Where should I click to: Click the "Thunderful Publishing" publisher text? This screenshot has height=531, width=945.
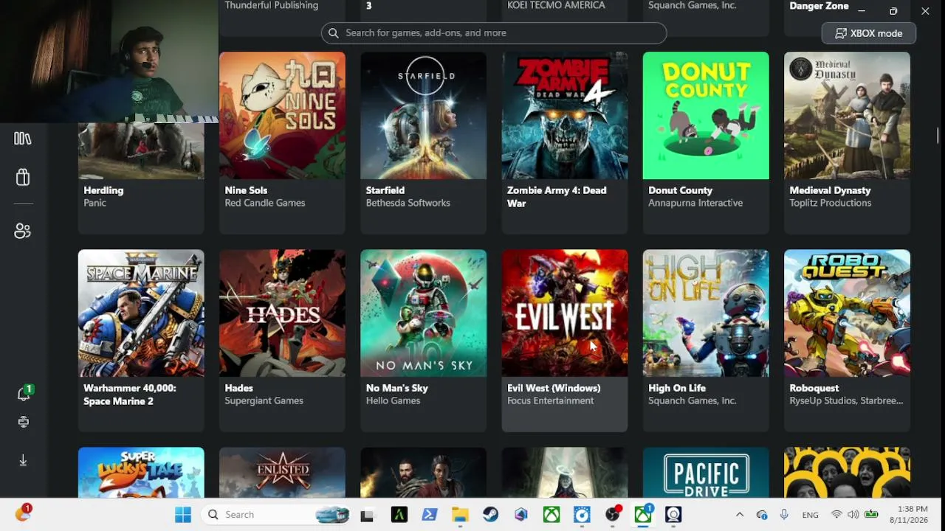tap(271, 5)
